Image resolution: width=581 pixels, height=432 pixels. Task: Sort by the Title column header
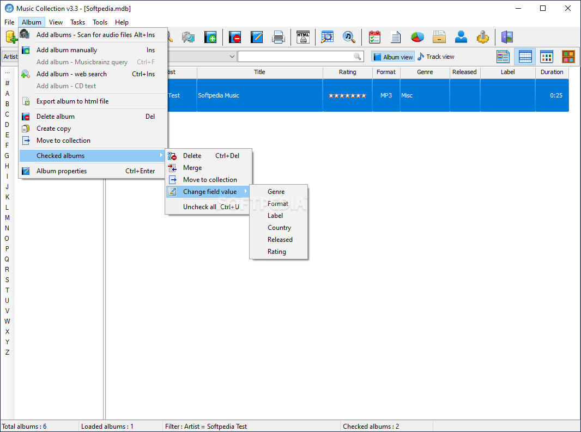pyautogui.click(x=260, y=72)
